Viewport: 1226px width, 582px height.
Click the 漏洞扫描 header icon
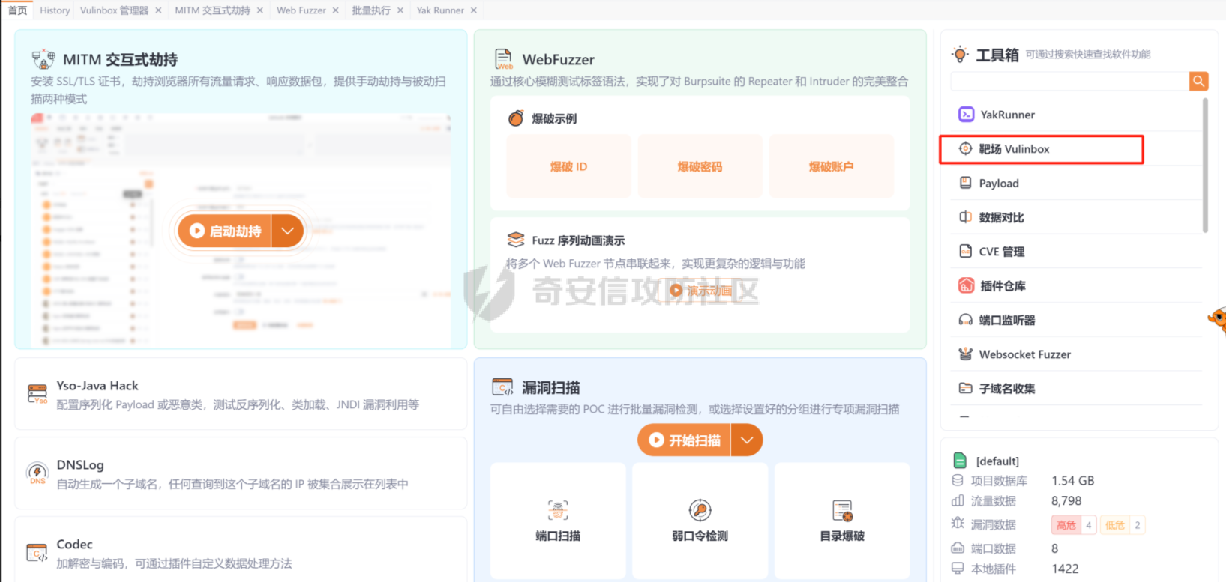pos(502,387)
